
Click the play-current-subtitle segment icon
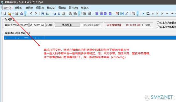pos(148,13)
